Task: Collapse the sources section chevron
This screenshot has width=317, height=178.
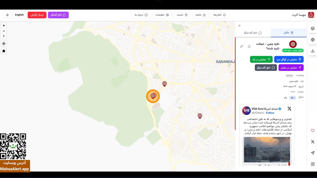Action: (285, 98)
